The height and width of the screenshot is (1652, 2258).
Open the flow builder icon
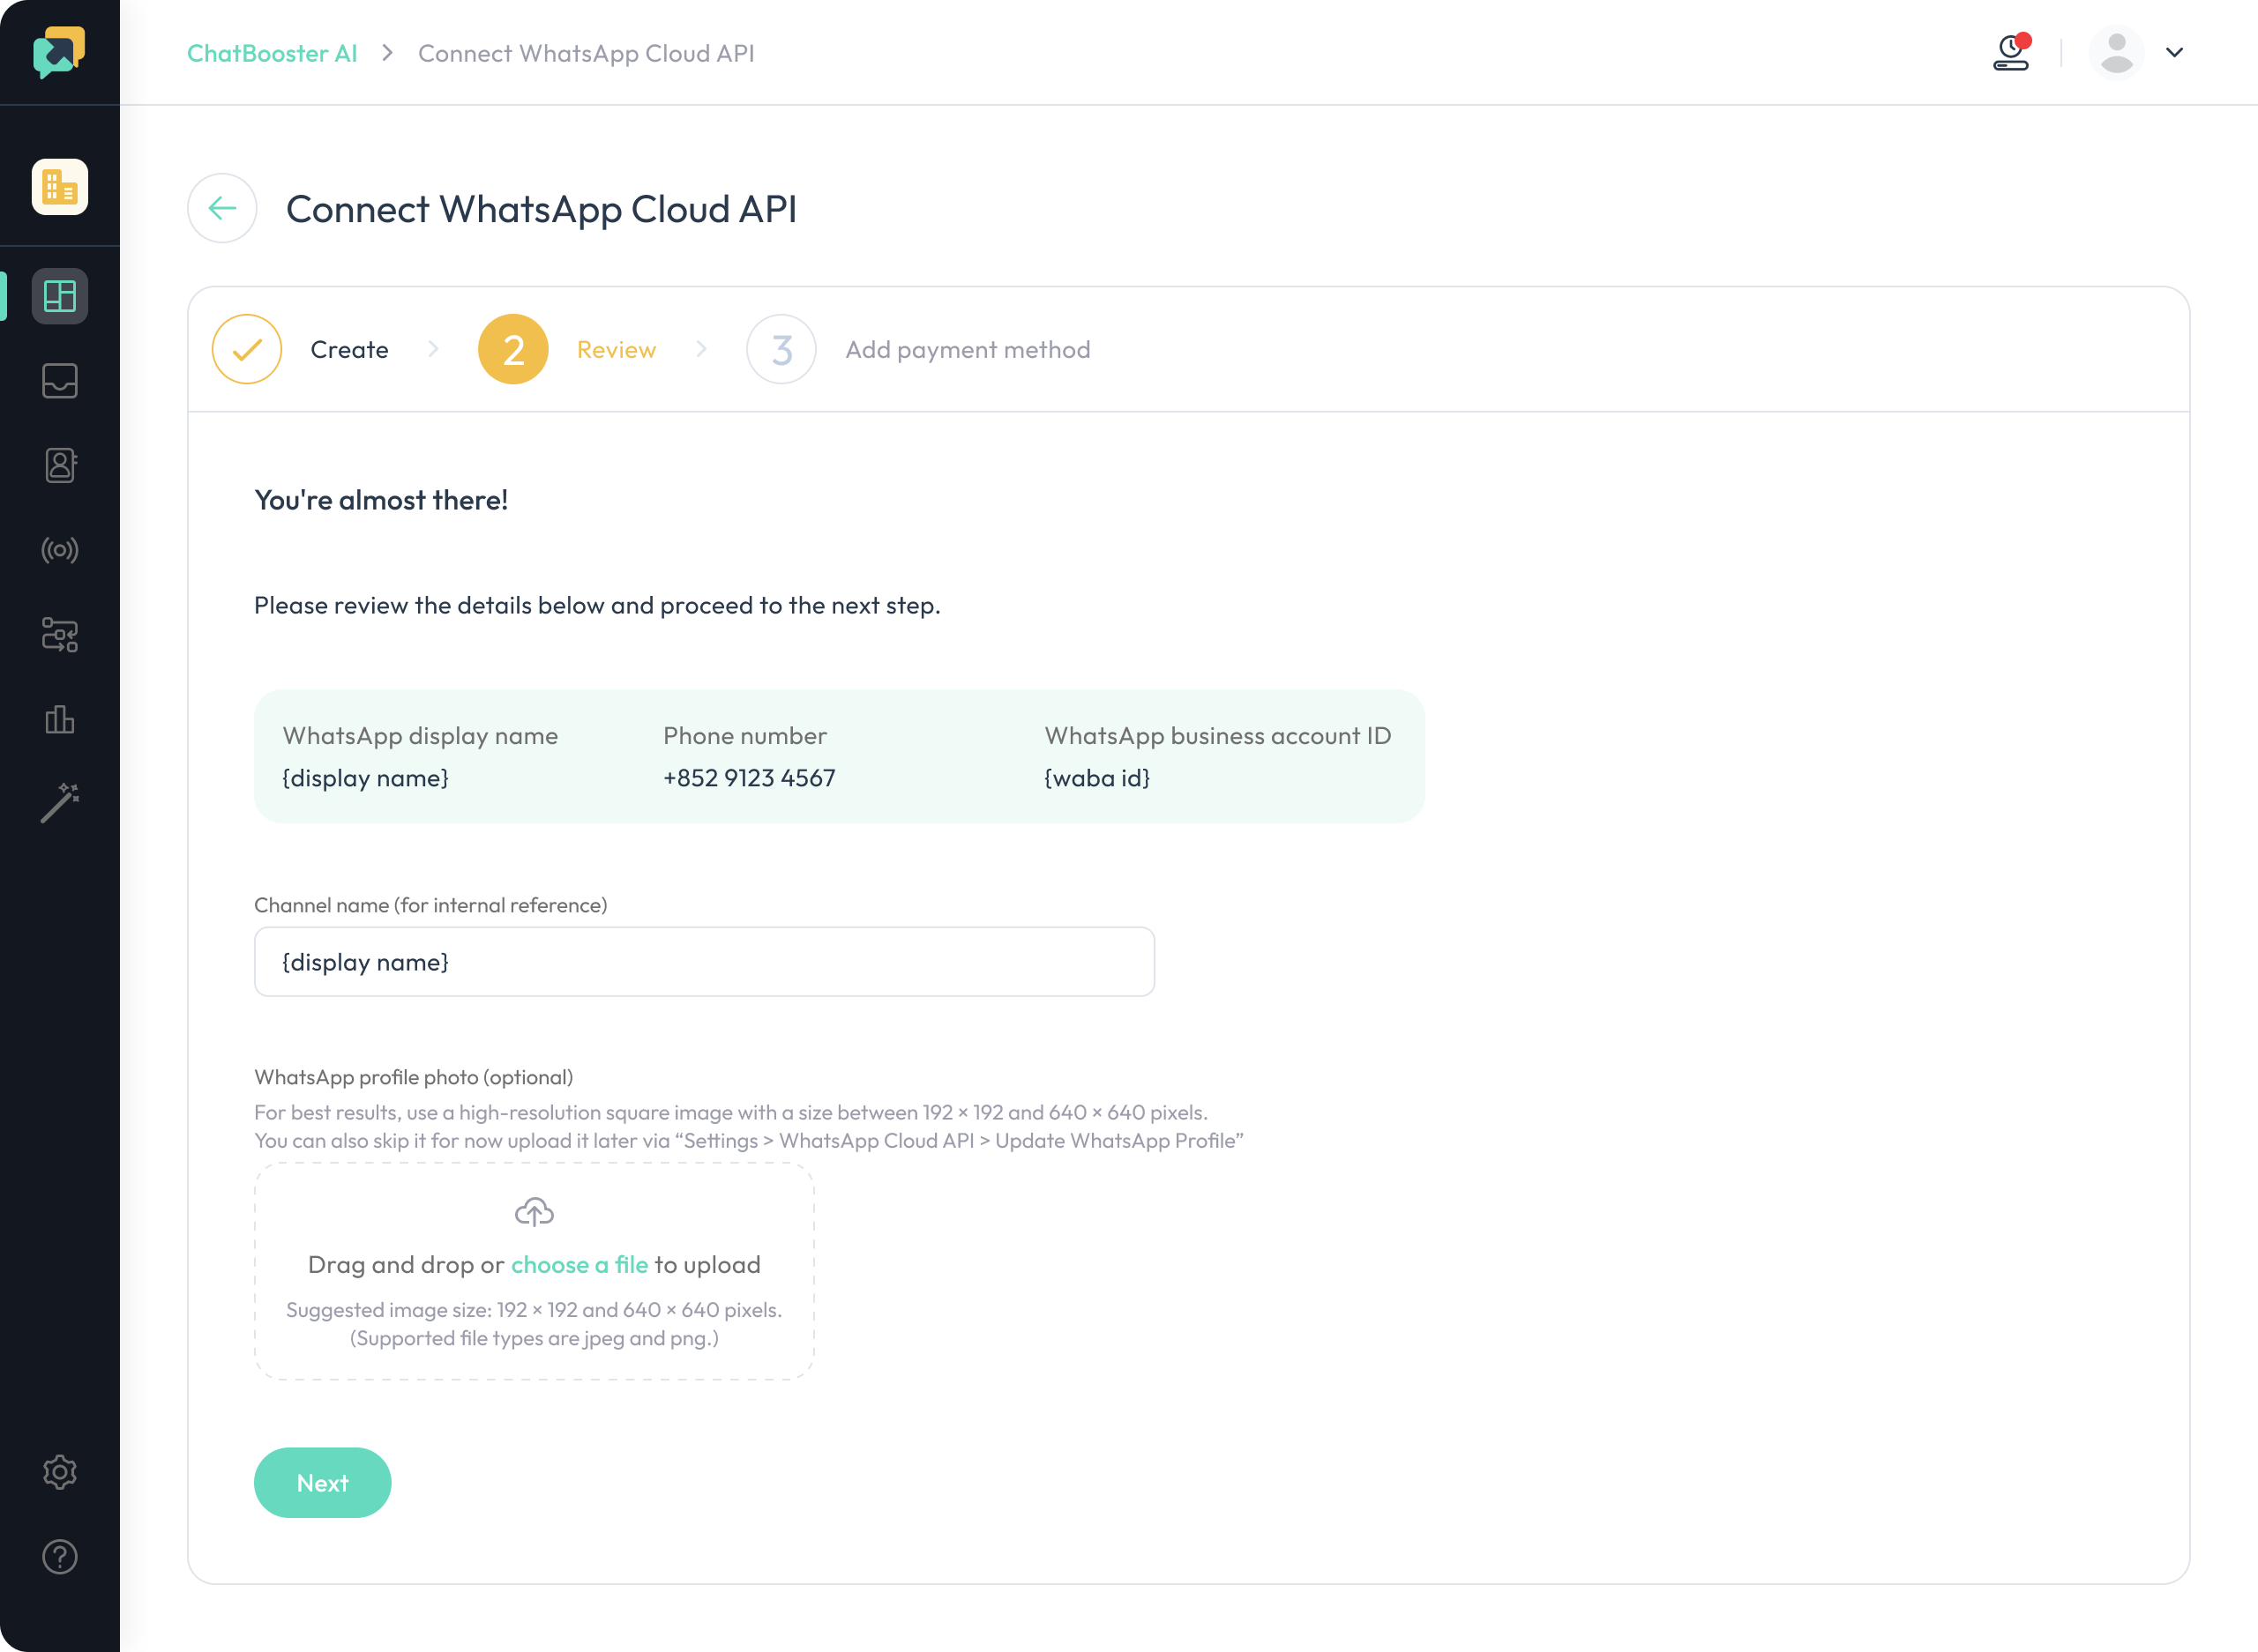tap(60, 635)
